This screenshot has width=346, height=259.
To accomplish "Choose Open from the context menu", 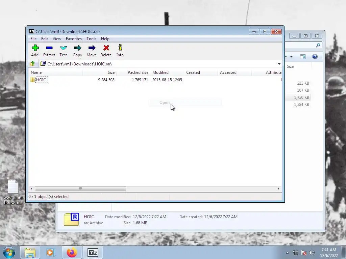I will pyautogui.click(x=185, y=103).
